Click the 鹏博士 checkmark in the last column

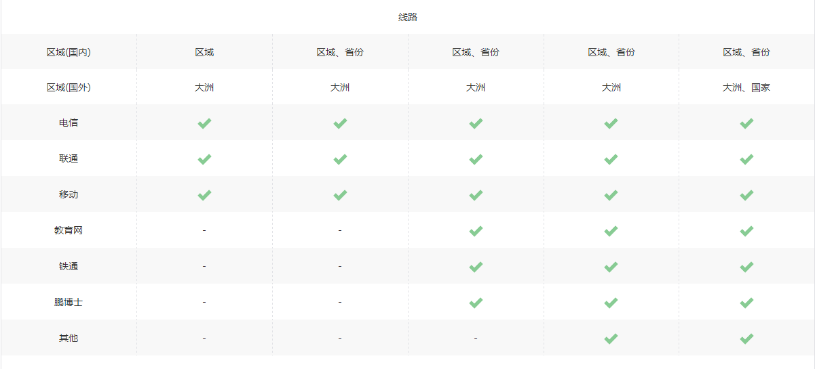(x=746, y=303)
